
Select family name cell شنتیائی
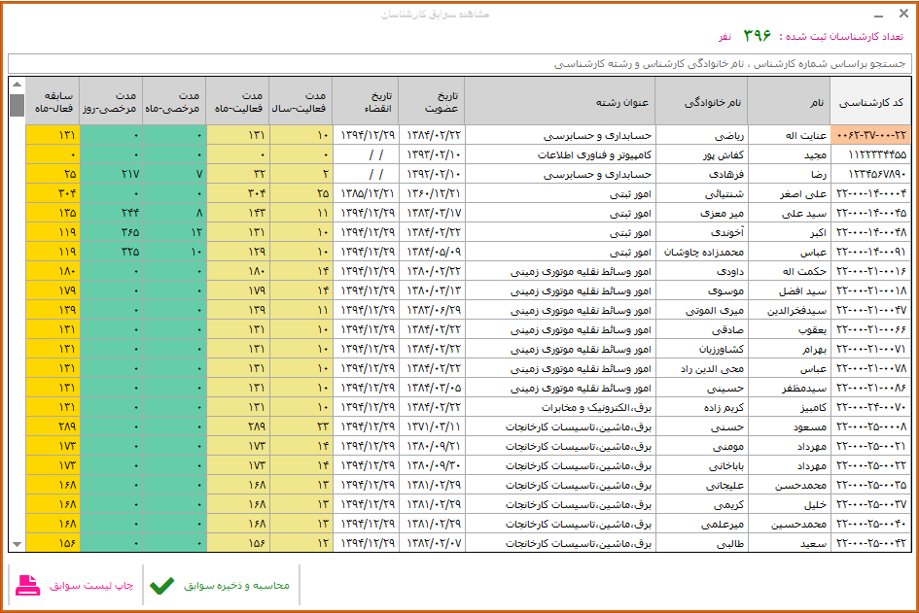tap(701, 193)
